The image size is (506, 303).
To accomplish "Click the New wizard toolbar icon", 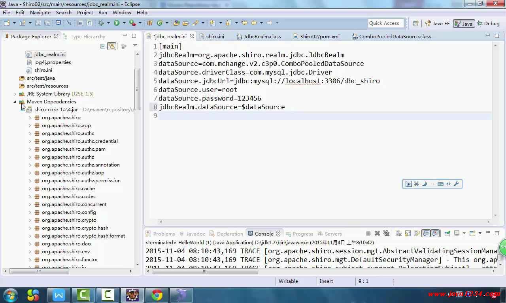I will click(7, 23).
